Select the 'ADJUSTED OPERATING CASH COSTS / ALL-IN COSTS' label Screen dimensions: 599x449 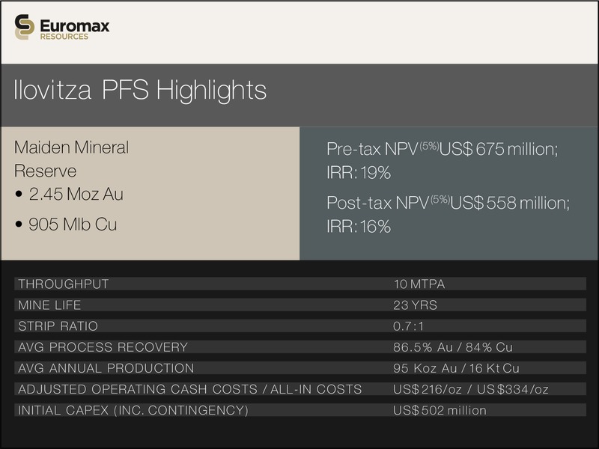190,389
